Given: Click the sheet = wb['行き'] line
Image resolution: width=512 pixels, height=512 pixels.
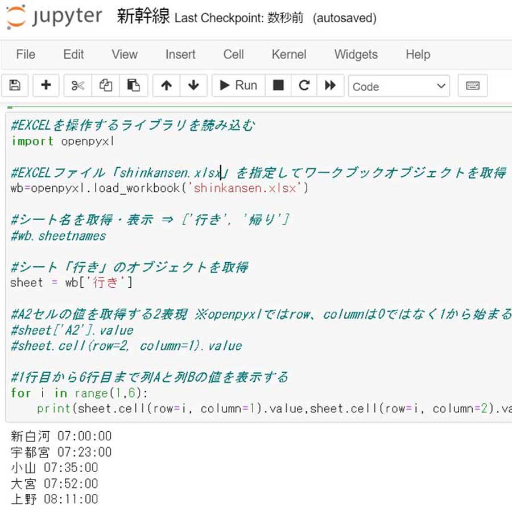Looking at the screenshot, I should click(x=72, y=282).
